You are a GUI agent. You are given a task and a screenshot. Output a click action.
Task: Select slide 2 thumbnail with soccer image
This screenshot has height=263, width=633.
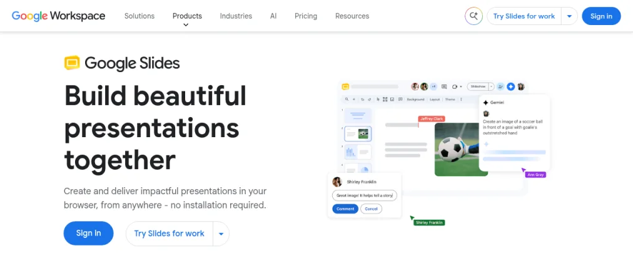click(358, 133)
